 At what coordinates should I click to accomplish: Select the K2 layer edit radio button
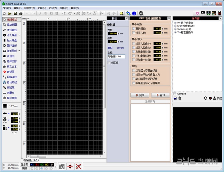[x=42, y=169]
